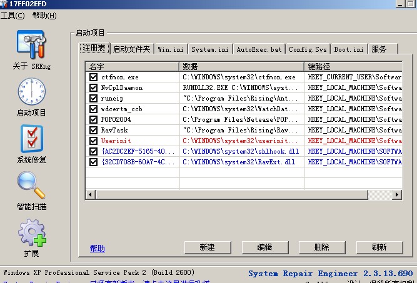This screenshot has height=283, width=417.
Task: Click the horizontal scrollbar thumb
Action: coord(232,194)
